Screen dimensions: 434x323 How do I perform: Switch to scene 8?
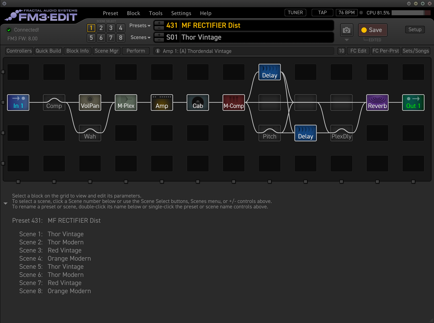coord(121,38)
